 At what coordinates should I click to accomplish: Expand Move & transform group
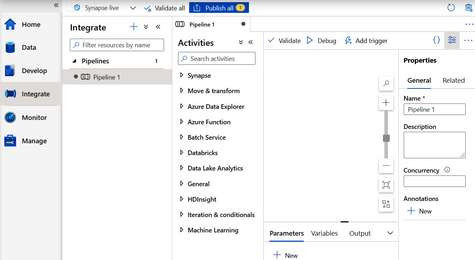click(x=182, y=91)
